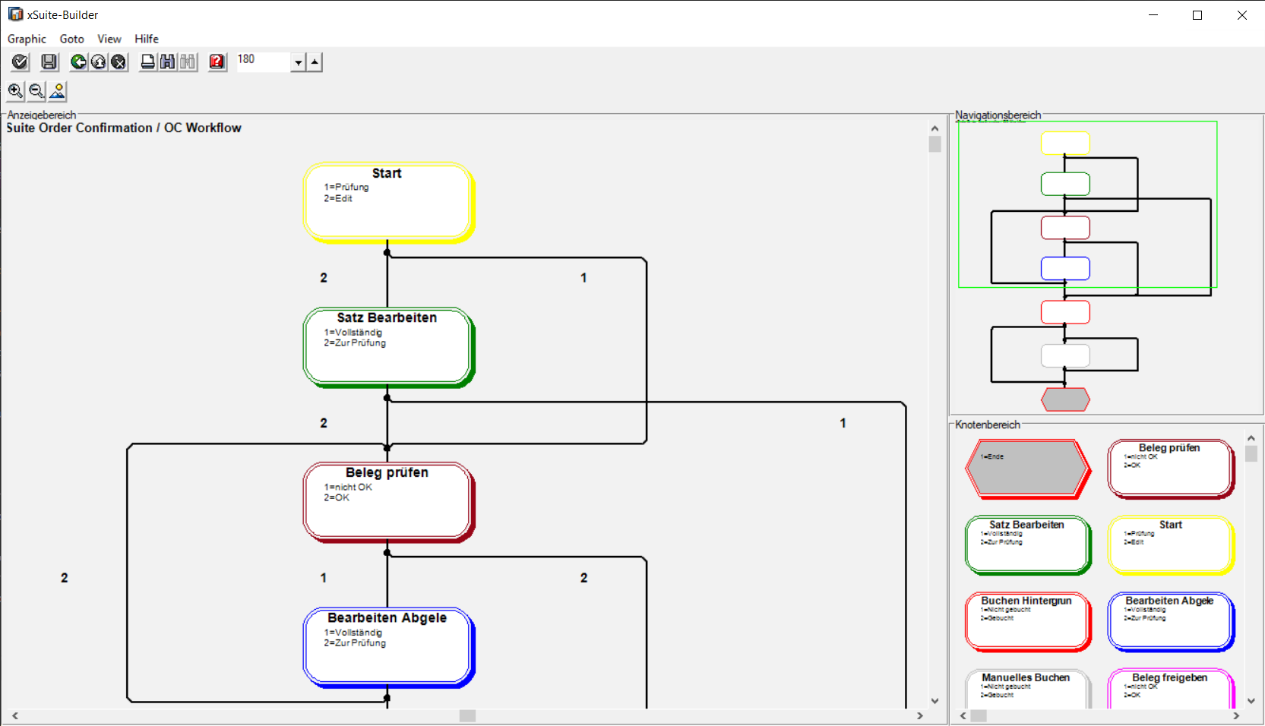Select the gray Ende hexagon node template

(x=1026, y=469)
